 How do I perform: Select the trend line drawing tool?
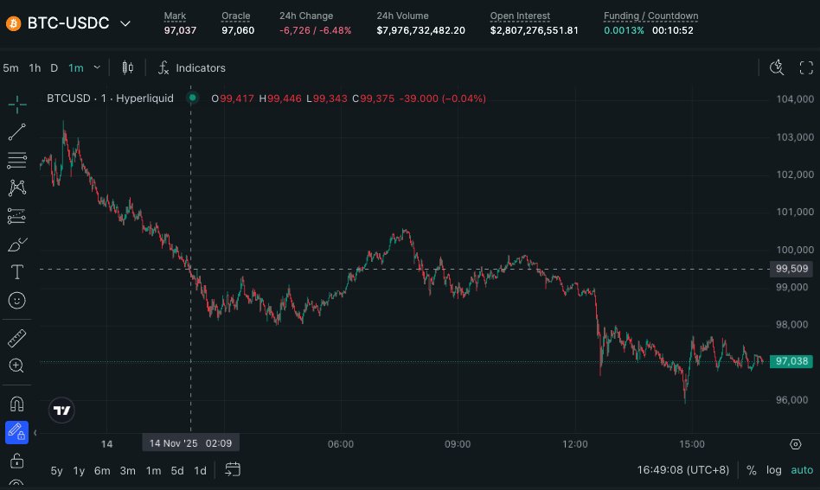16,132
